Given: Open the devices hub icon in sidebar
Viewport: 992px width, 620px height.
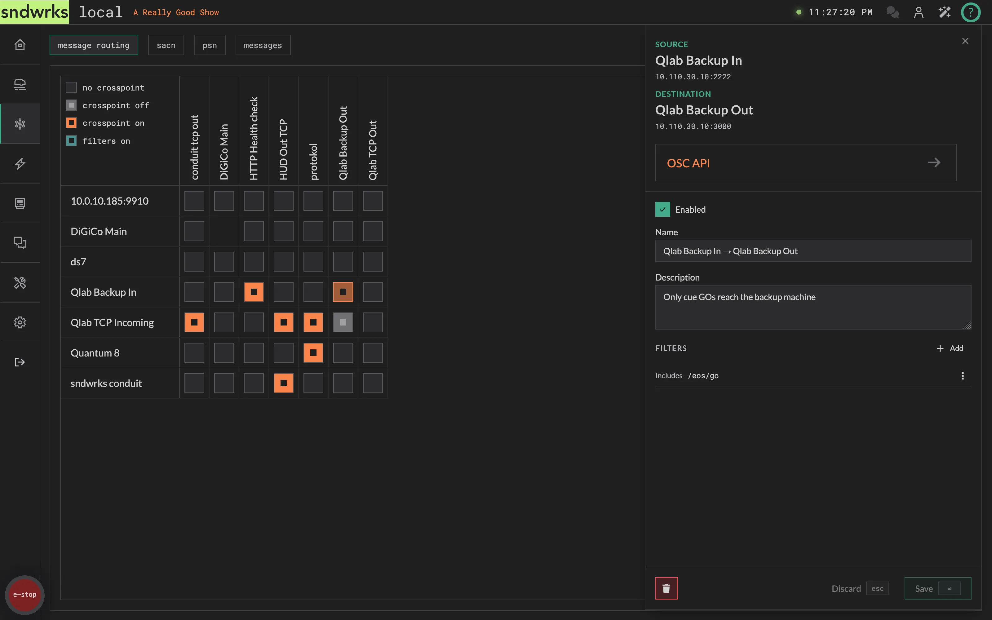Looking at the screenshot, I should point(20,84).
